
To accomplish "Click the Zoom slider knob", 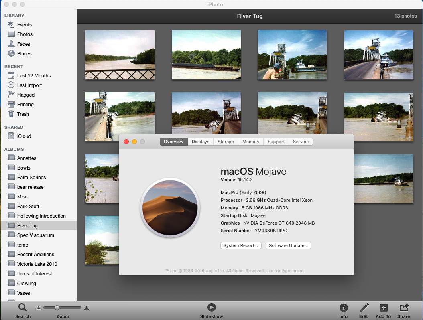I will [57, 307].
